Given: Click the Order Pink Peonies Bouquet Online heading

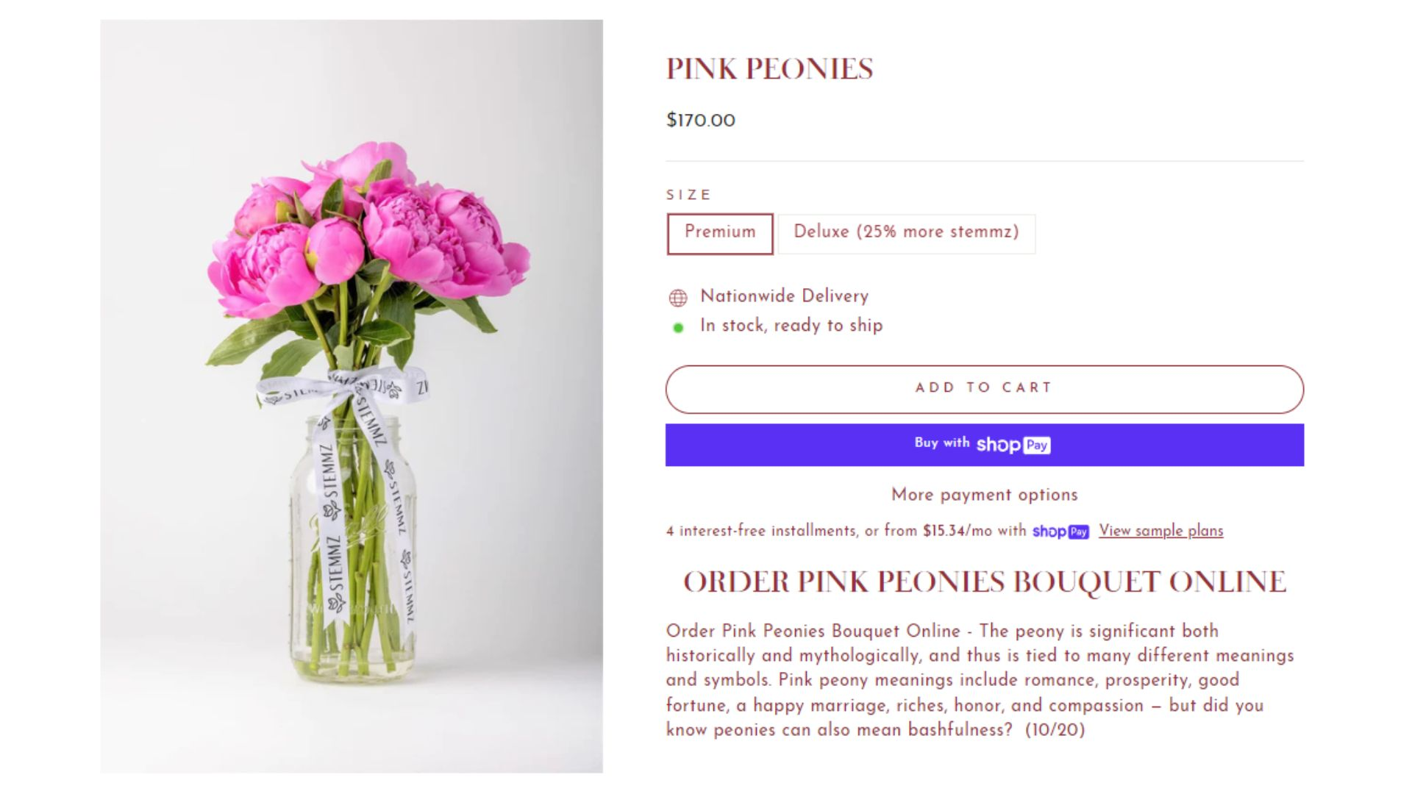Looking at the screenshot, I should coord(985,582).
